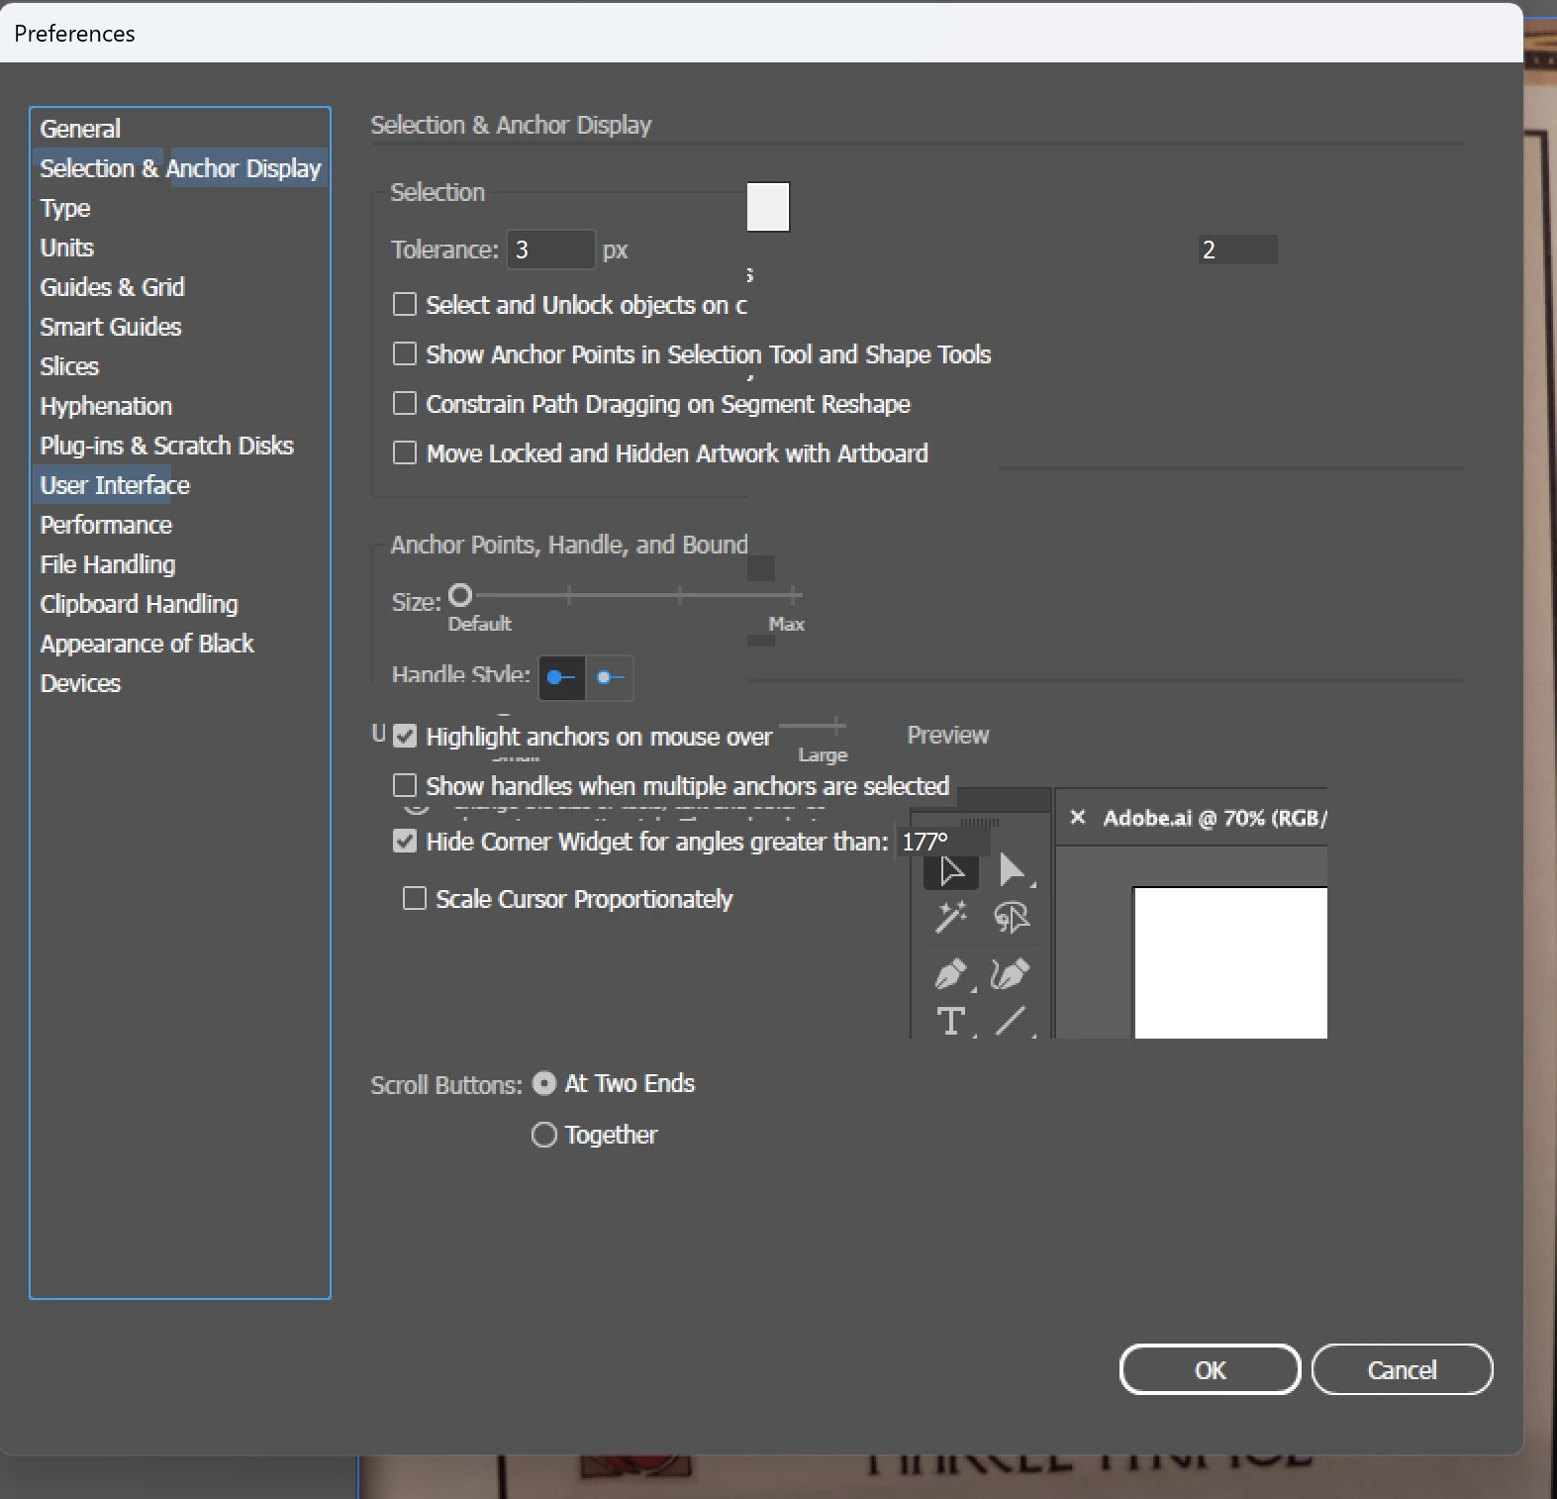Select the Selection tool arrow in preview

tap(951, 870)
